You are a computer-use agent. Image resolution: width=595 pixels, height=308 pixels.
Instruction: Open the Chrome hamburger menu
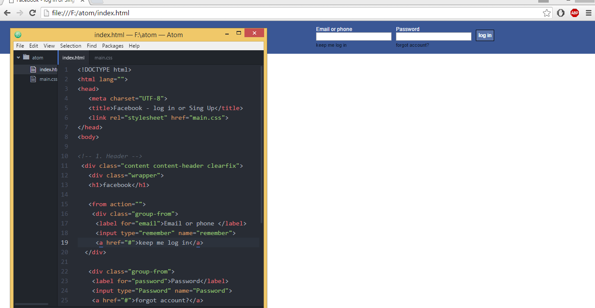point(588,13)
